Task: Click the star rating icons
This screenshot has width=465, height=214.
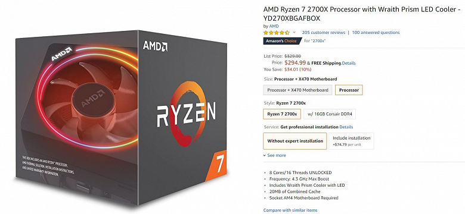Action: click(x=277, y=33)
